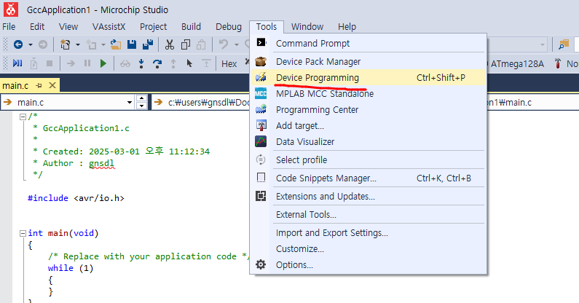
Task: Click the Attach to Target icon
Action: (34, 63)
